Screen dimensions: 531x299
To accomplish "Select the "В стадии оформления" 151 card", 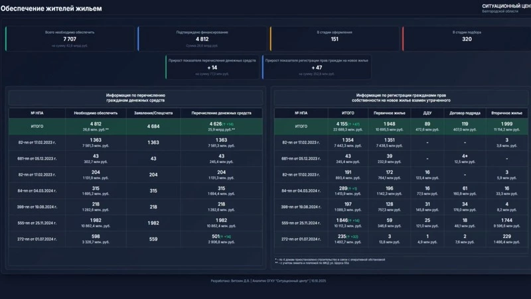I will (334, 39).
